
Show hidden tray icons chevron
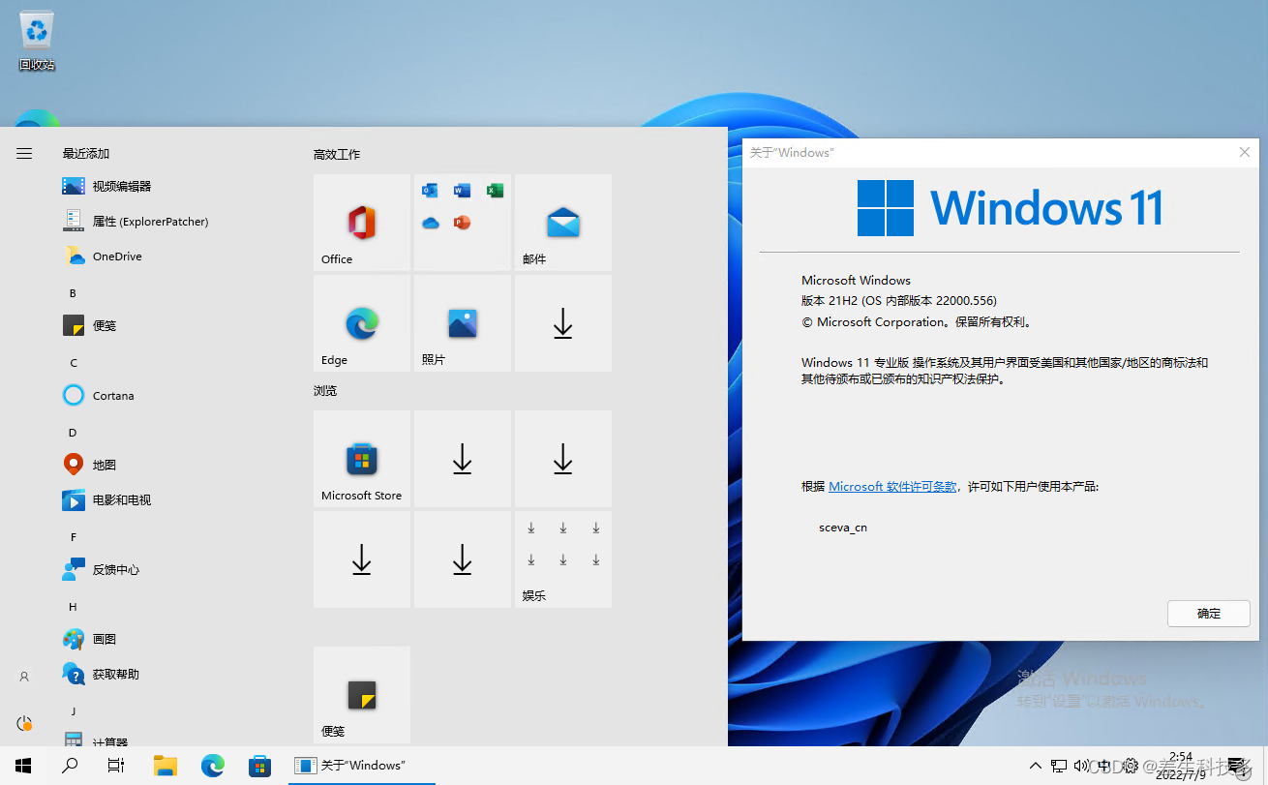pos(1035,766)
